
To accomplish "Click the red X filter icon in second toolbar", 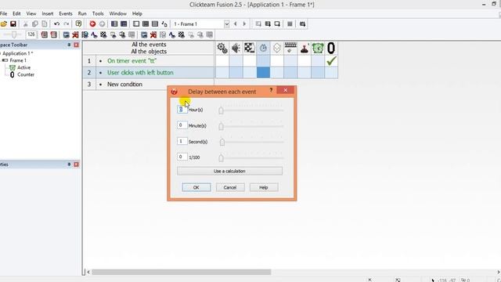I will (75, 34).
